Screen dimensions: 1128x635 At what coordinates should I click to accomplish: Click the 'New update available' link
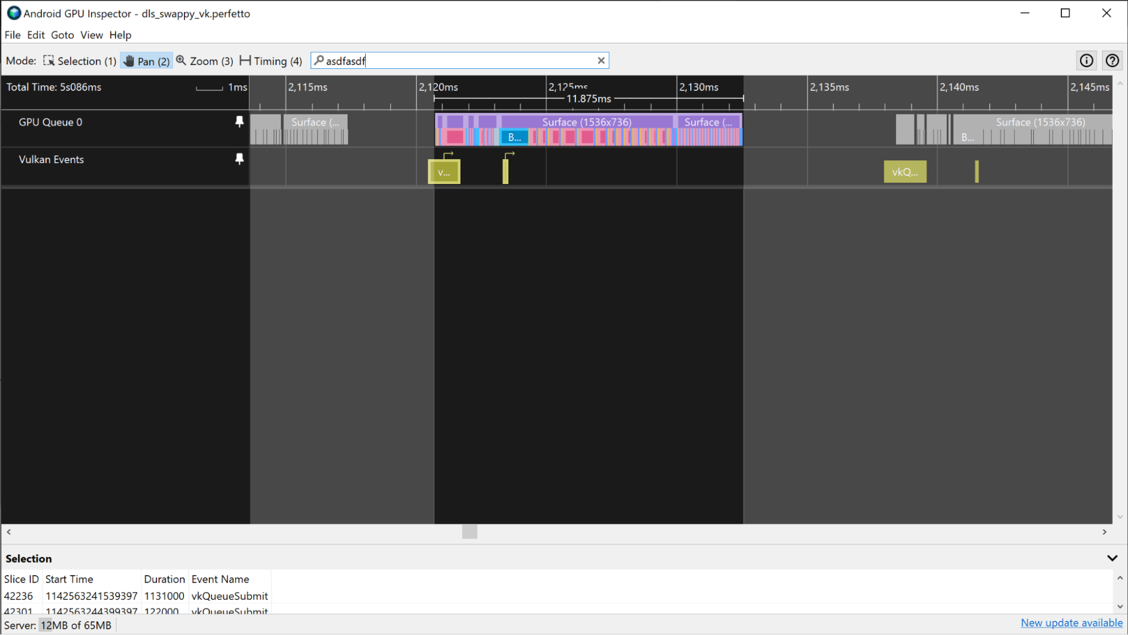point(1072,626)
